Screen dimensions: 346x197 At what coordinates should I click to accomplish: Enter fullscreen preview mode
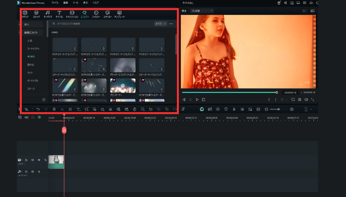coord(312,99)
